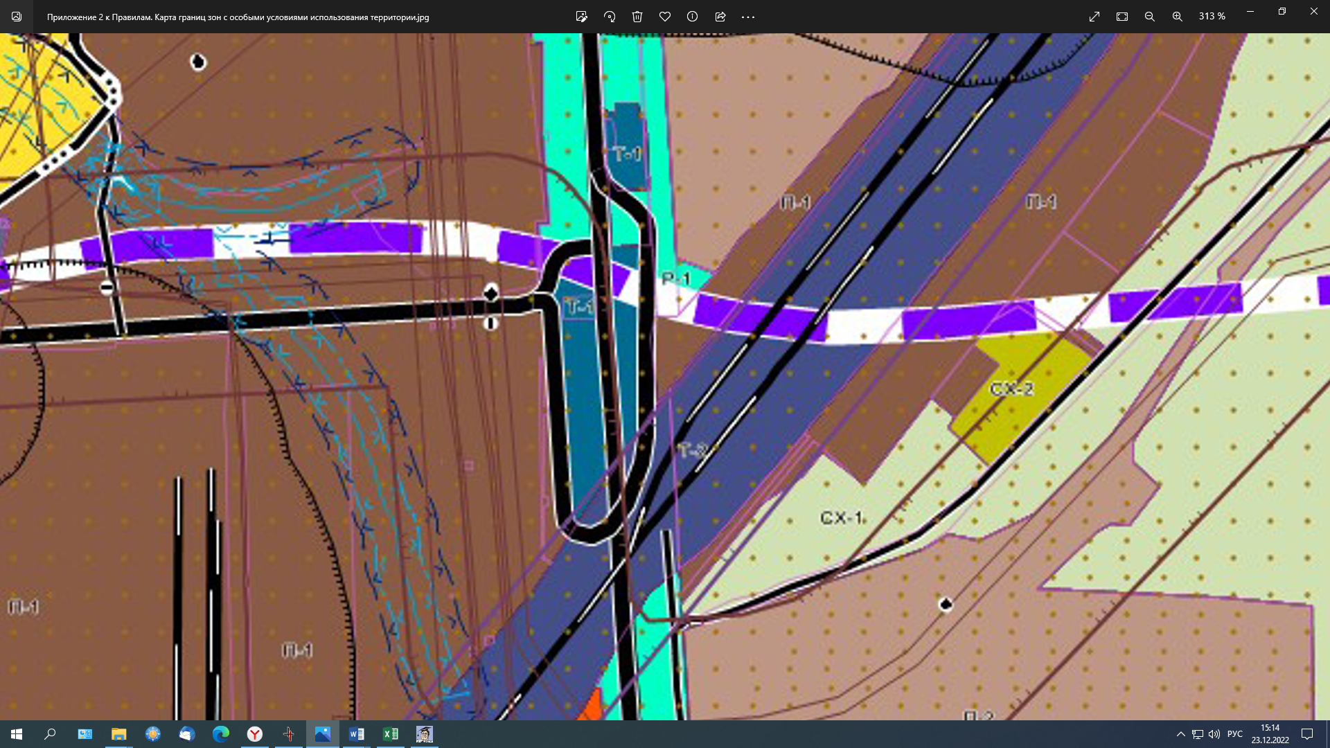
Task: Open the volume control in the tray
Action: pyautogui.click(x=1214, y=734)
